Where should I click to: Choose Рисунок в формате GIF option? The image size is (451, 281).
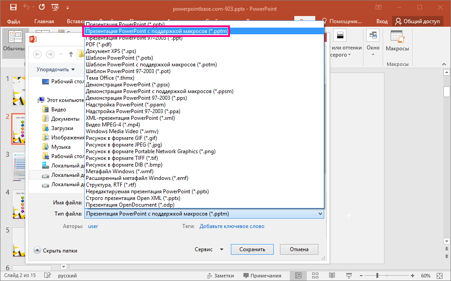[204, 138]
